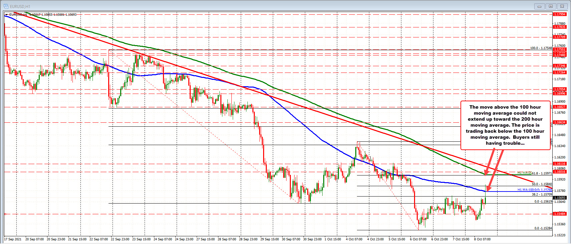
Task: Open the small triangle menu before EURUSD,H1 quote line
Action: pos(6,15)
